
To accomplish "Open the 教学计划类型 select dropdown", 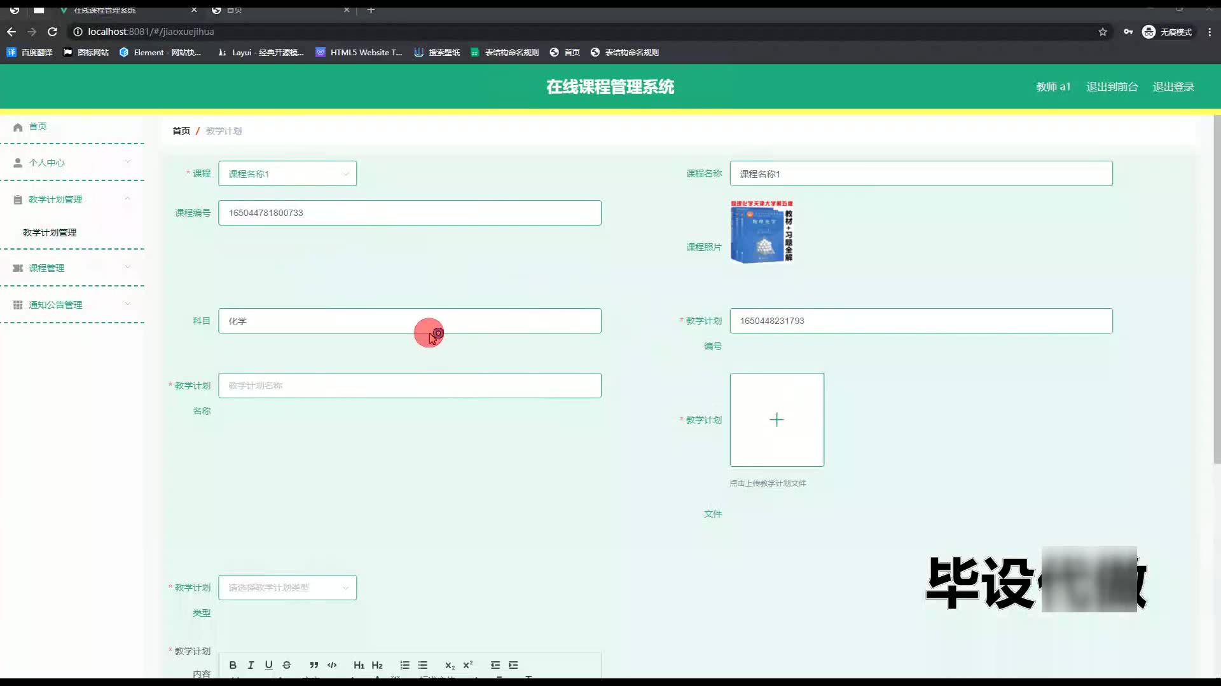I will pos(287,588).
